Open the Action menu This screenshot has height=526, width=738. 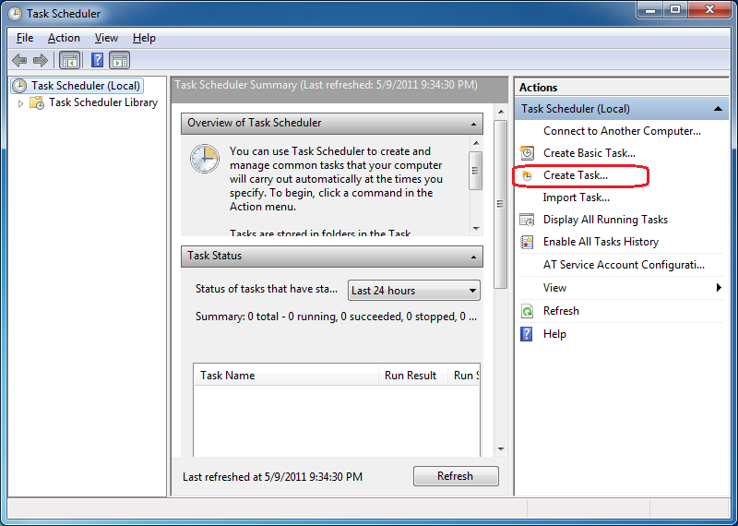(x=64, y=38)
